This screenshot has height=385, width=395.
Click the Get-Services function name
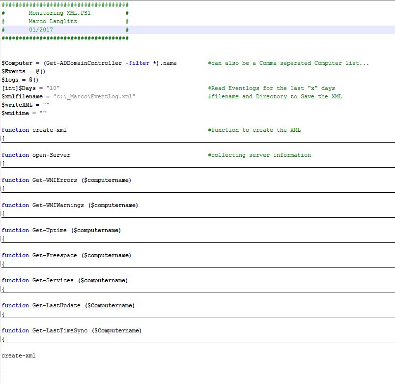(x=53, y=281)
